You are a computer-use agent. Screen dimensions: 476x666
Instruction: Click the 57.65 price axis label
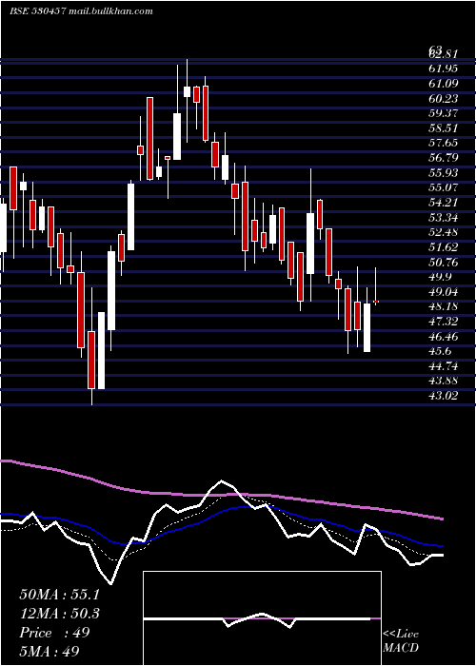[x=444, y=143]
